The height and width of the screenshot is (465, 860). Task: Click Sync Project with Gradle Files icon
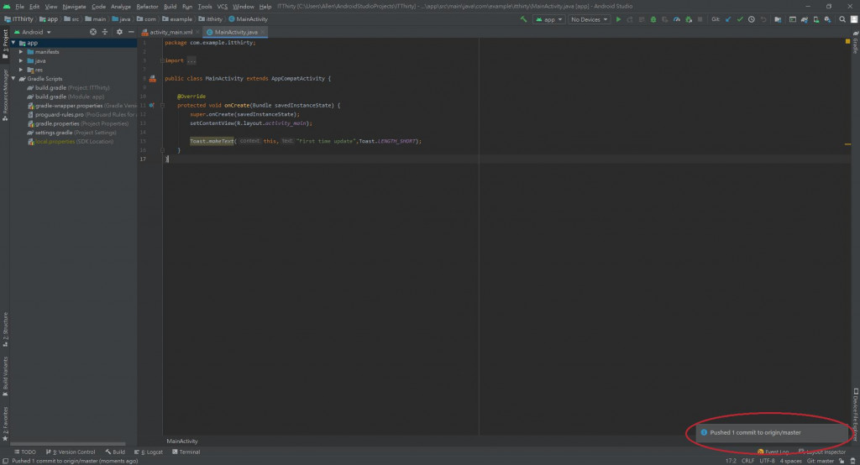(x=805, y=19)
